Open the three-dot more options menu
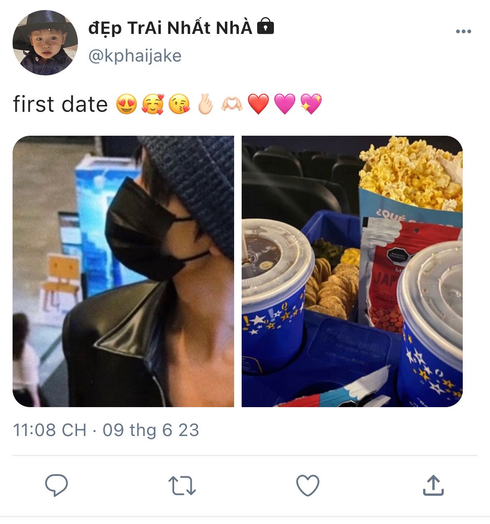The width and height of the screenshot is (490, 524). click(463, 31)
